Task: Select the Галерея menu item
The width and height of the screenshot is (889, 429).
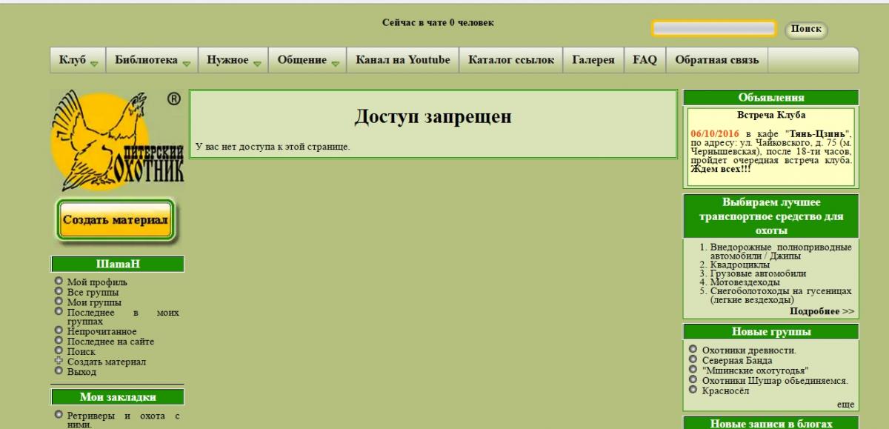Action: click(x=593, y=60)
